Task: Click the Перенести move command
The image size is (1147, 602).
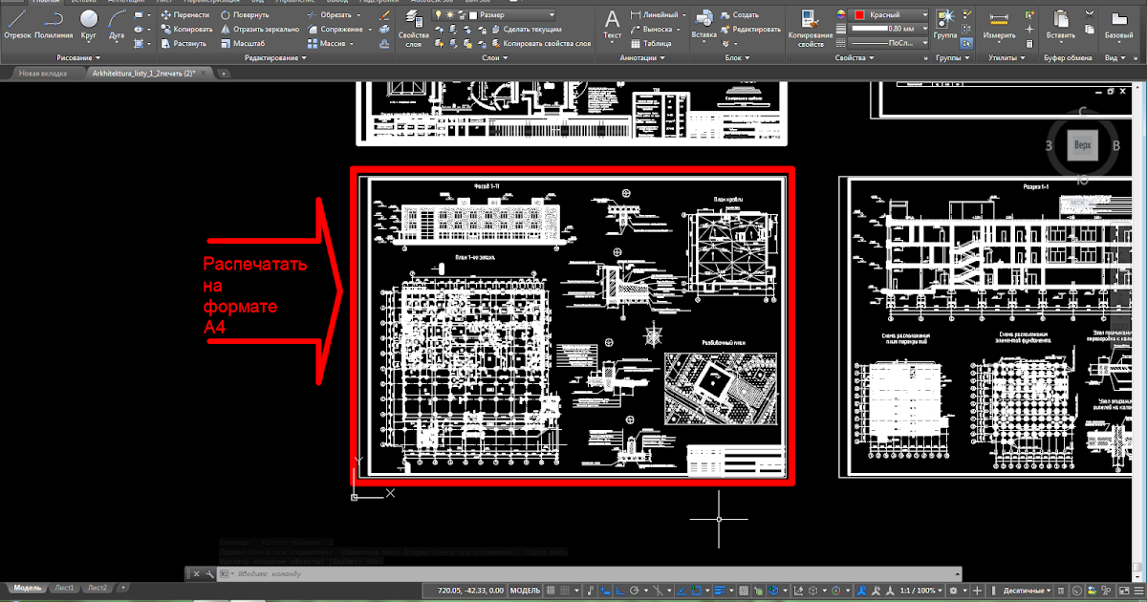Action: click(184, 16)
